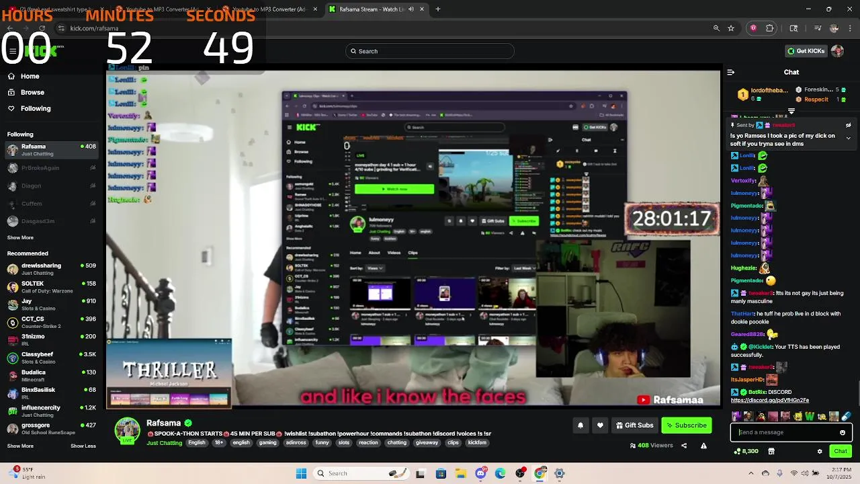Open a new browser tab
Screen dimensions: 860x484
coord(438,9)
